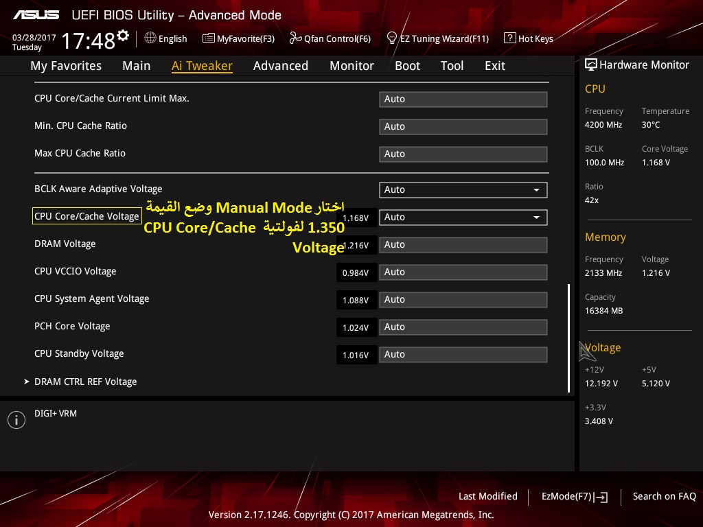Click the info icon beside DIGI+ VRM
This screenshot has width=703, height=527.
16,420
